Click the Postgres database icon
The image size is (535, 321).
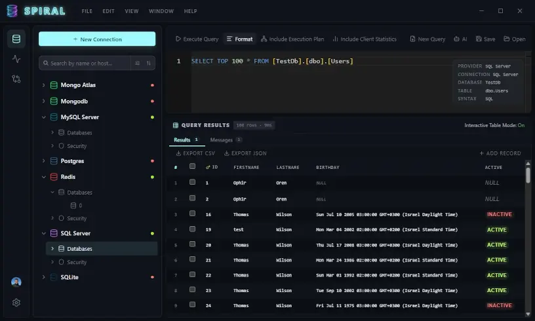[54, 161]
